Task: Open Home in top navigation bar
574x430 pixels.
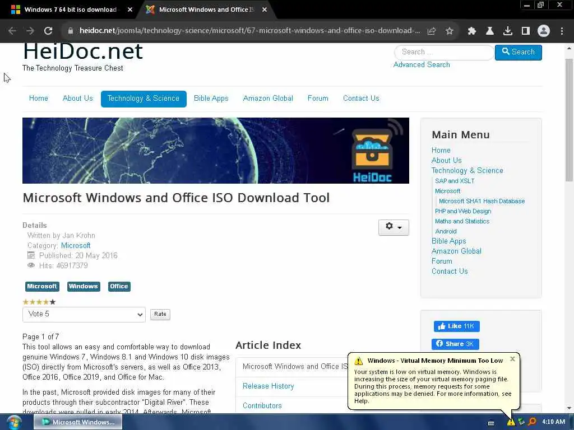Action: point(39,99)
